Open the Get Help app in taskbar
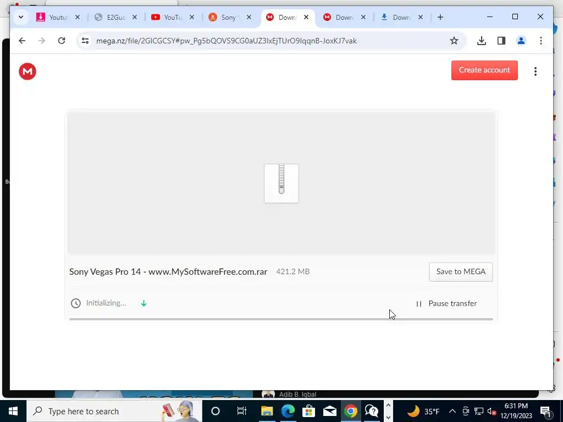Viewport: 563px width, 422px height. point(372,411)
